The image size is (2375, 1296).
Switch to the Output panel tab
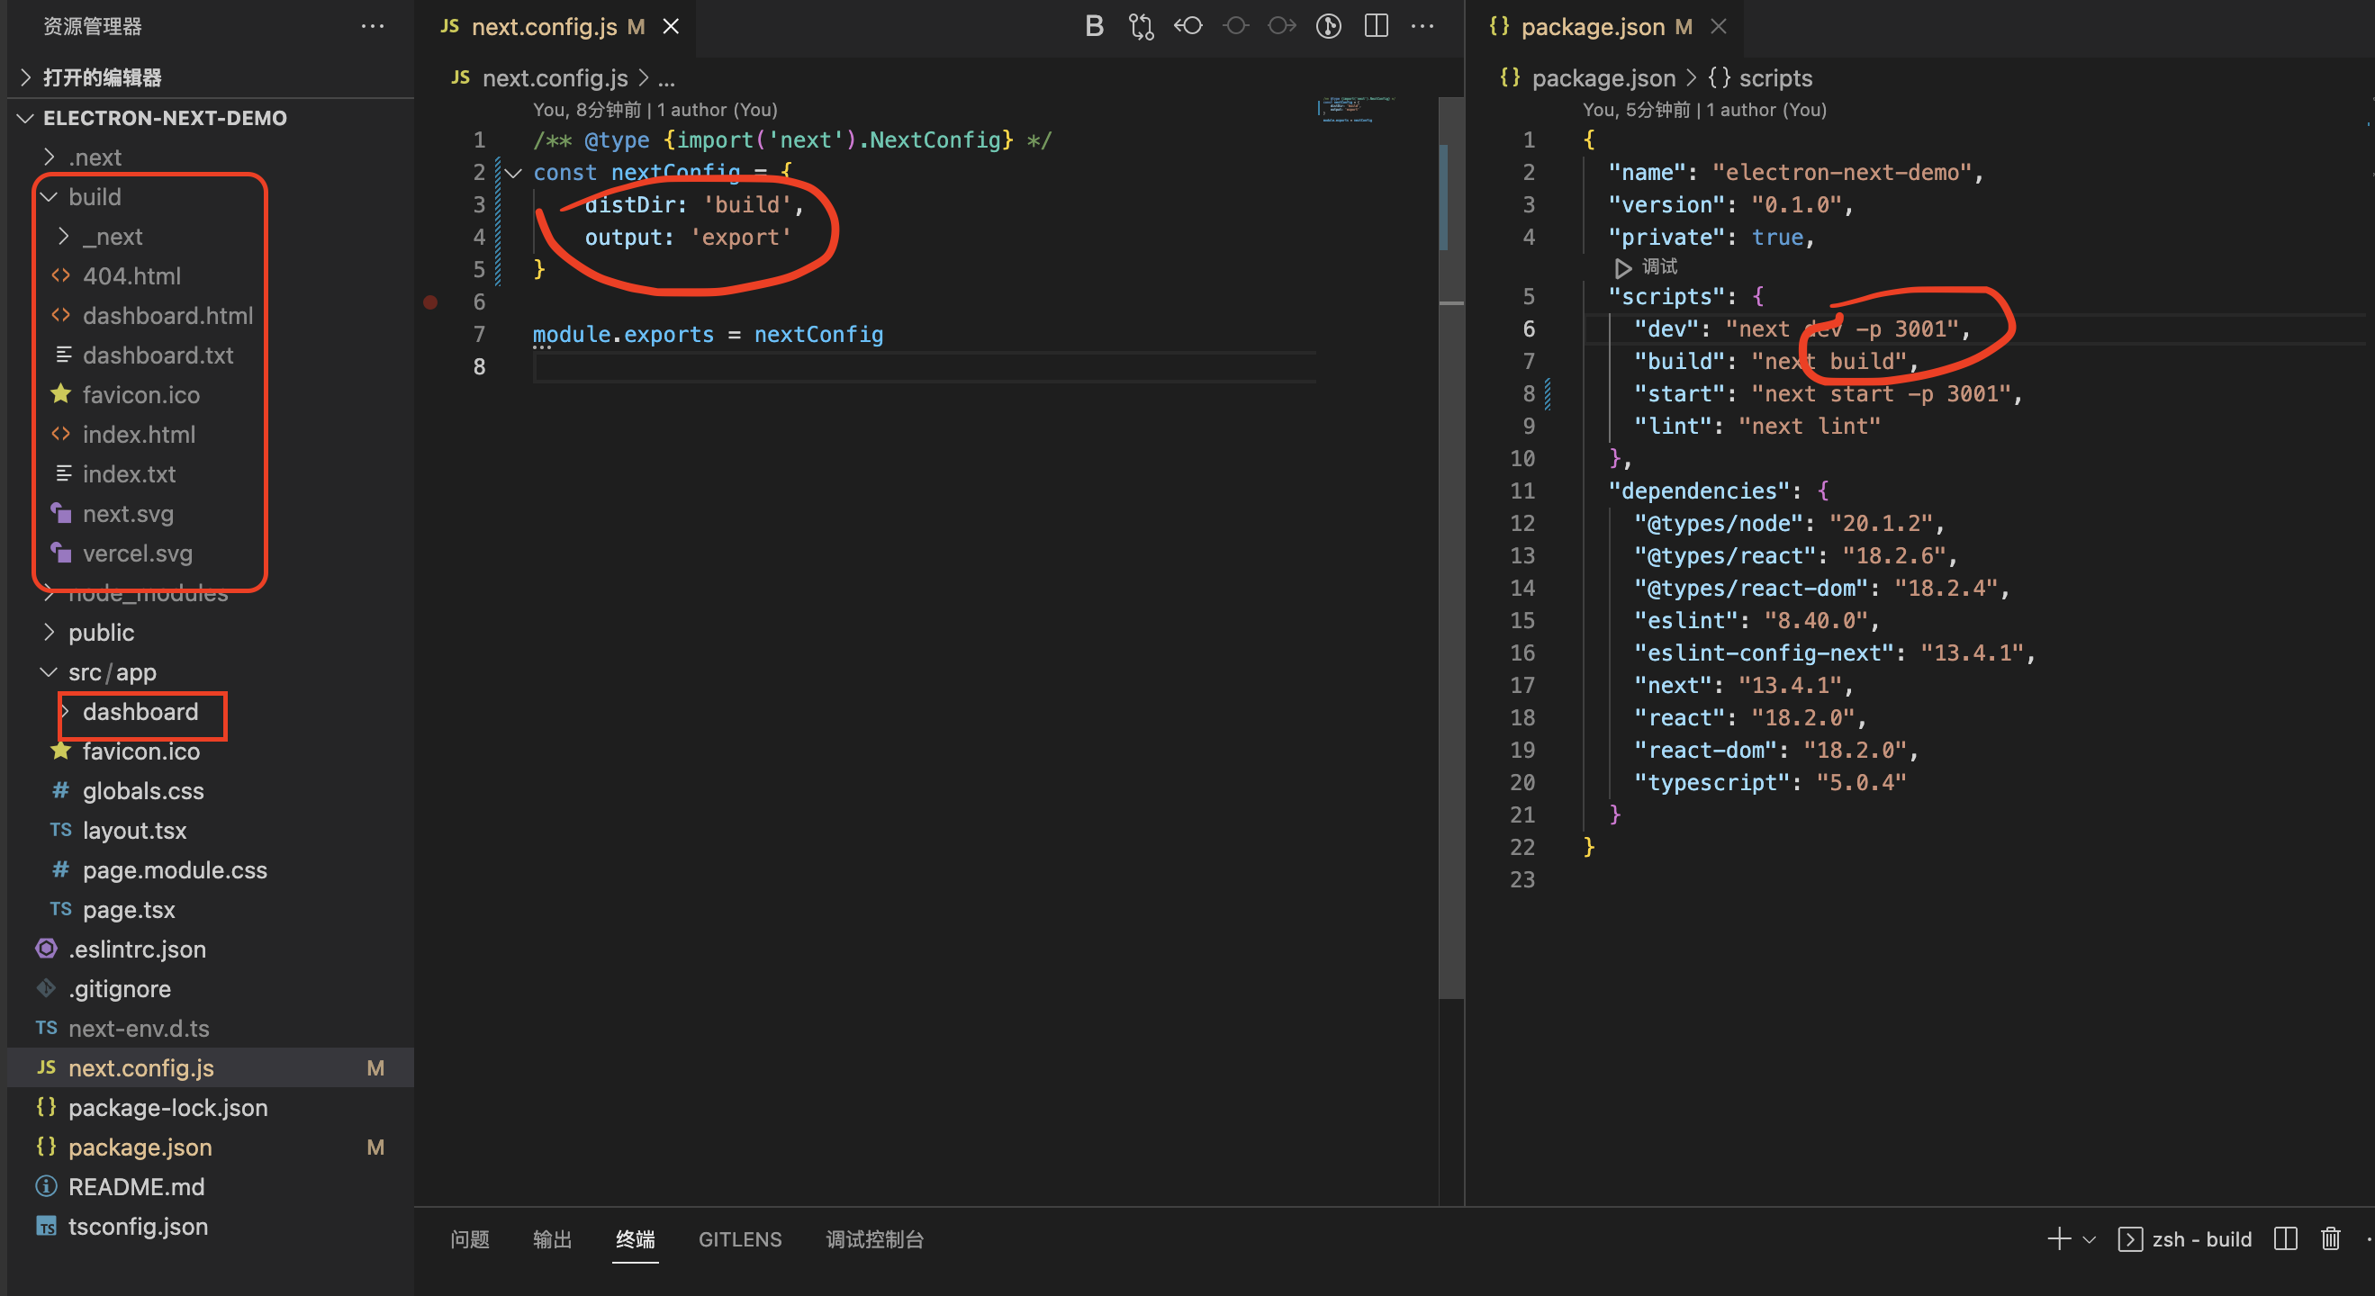(552, 1239)
